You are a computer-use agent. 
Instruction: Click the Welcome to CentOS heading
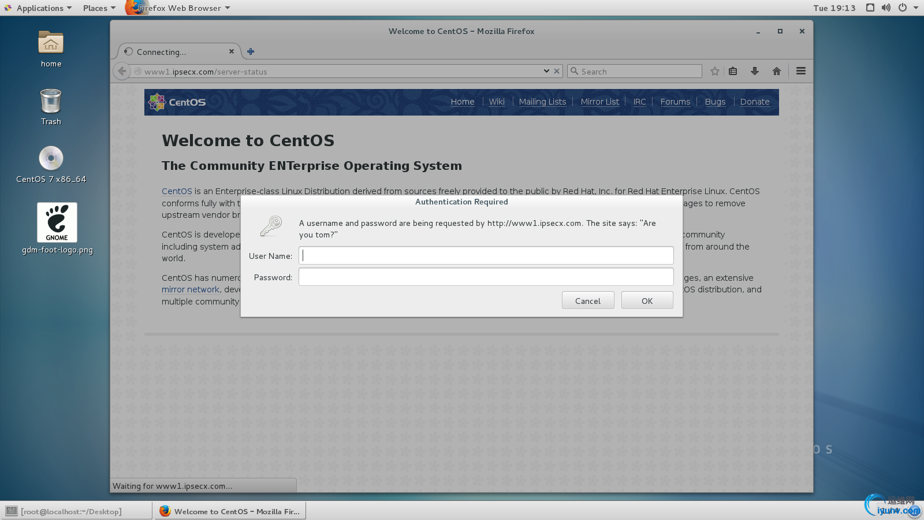tap(248, 140)
